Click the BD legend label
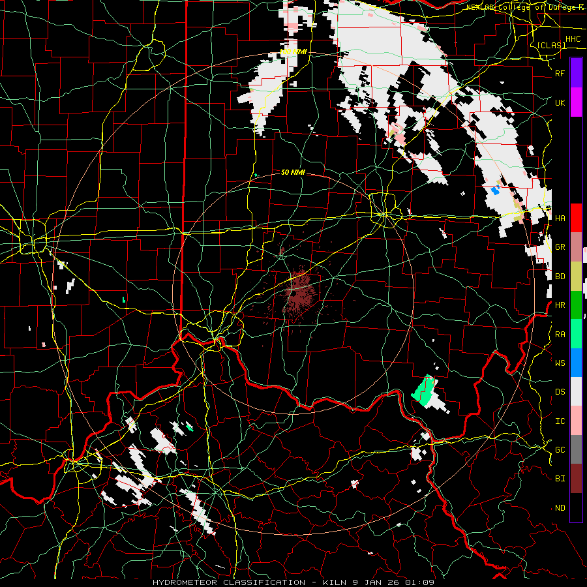 [x=560, y=277]
